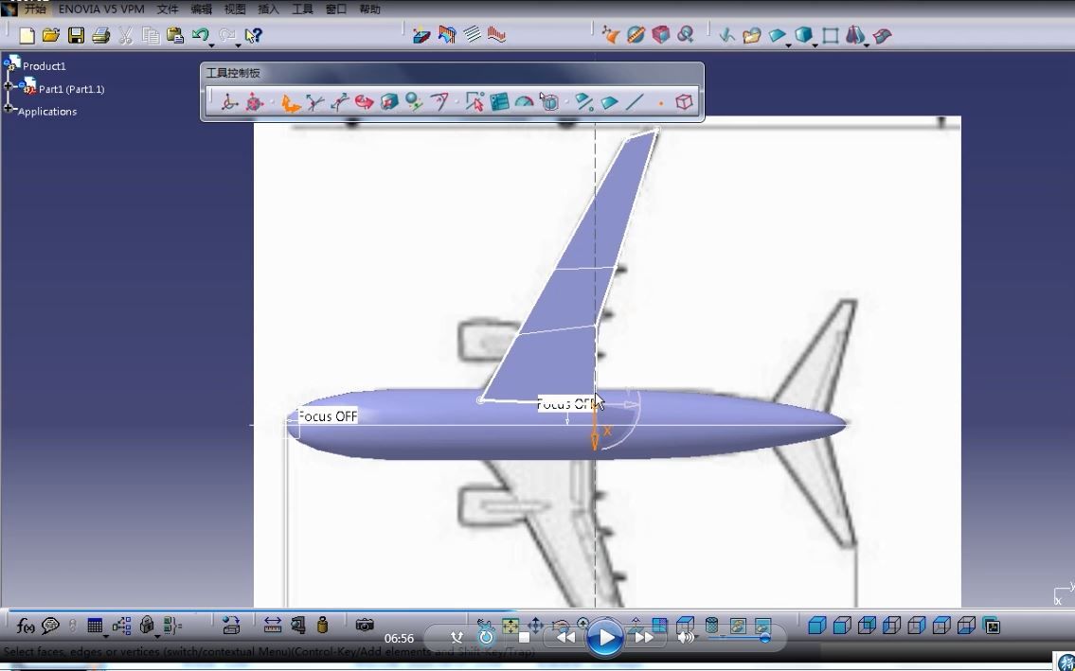1075x671 pixels.
Task: Click the video volume slider
Action: 739,638
